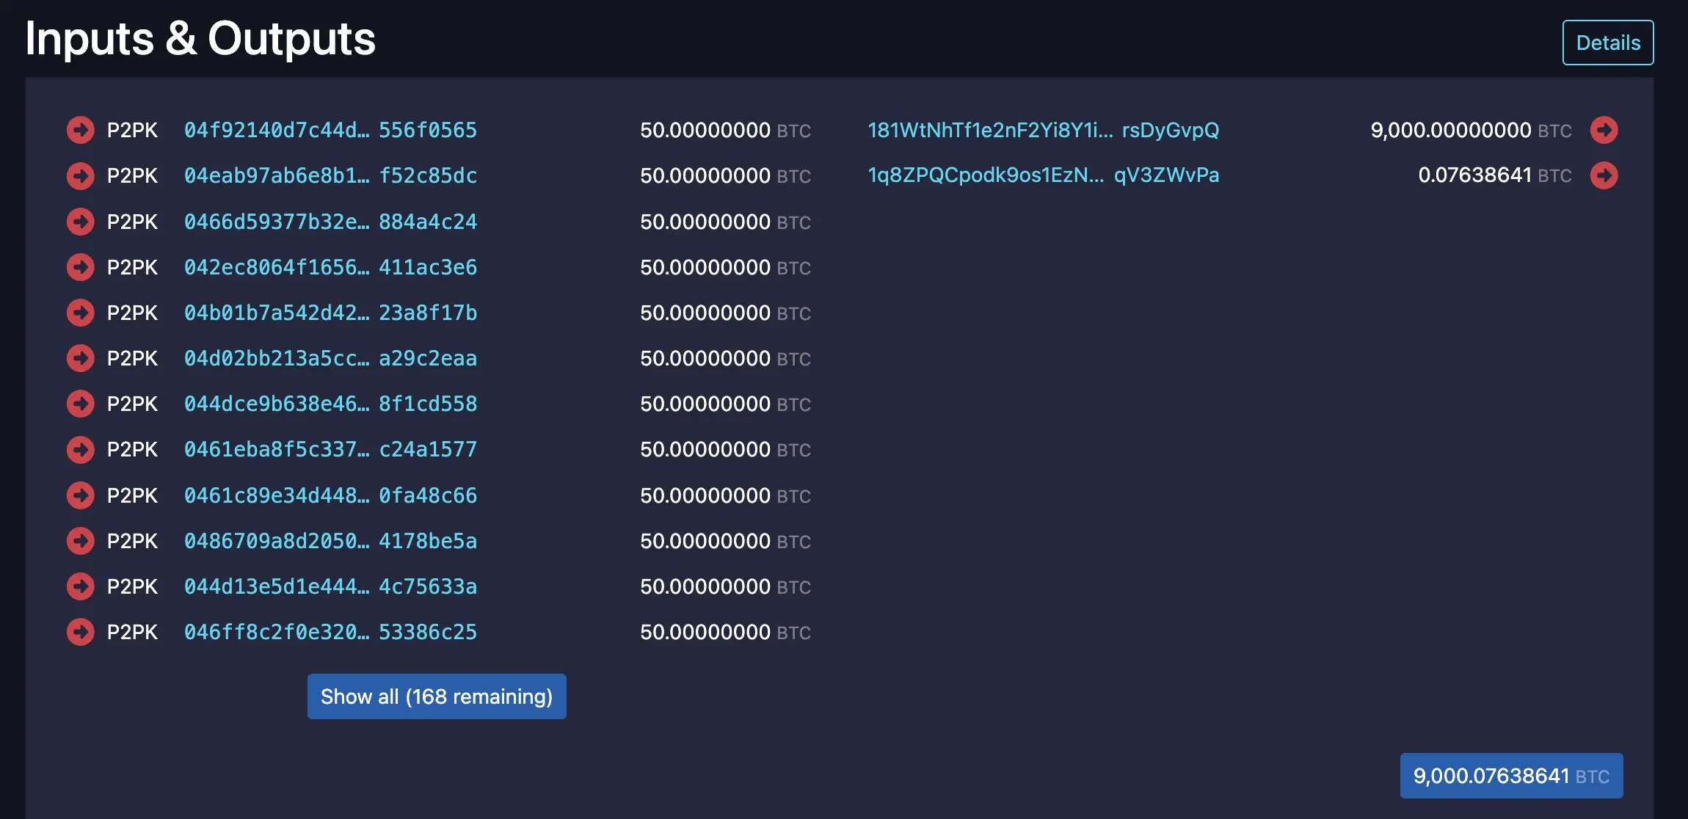This screenshot has height=819, width=1688.
Task: Click the red arrow next to input 04eab97ab6e8b1
Action: tap(81, 175)
